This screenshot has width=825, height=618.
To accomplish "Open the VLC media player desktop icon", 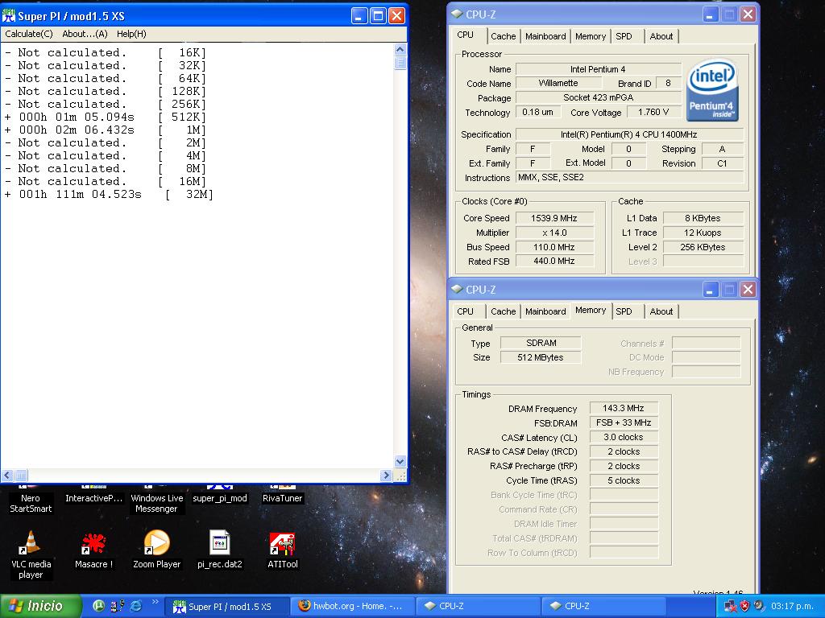I will coord(31,554).
